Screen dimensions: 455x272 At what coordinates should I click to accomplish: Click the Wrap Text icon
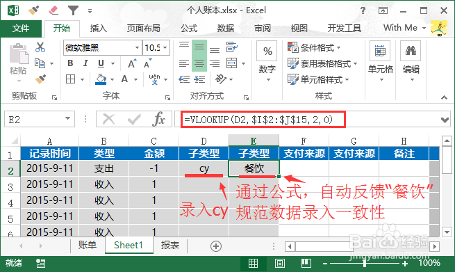pyautogui.click(x=232, y=47)
